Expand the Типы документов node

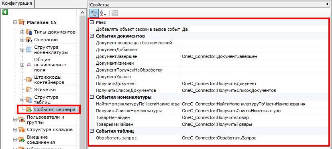pyautogui.click(x=22, y=32)
